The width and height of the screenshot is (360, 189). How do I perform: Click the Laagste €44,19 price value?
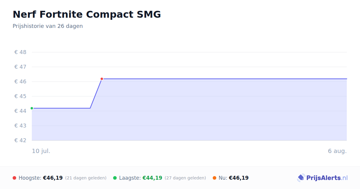coord(152,178)
